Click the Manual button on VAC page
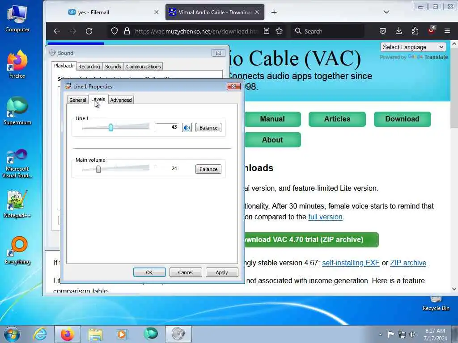 click(x=272, y=119)
